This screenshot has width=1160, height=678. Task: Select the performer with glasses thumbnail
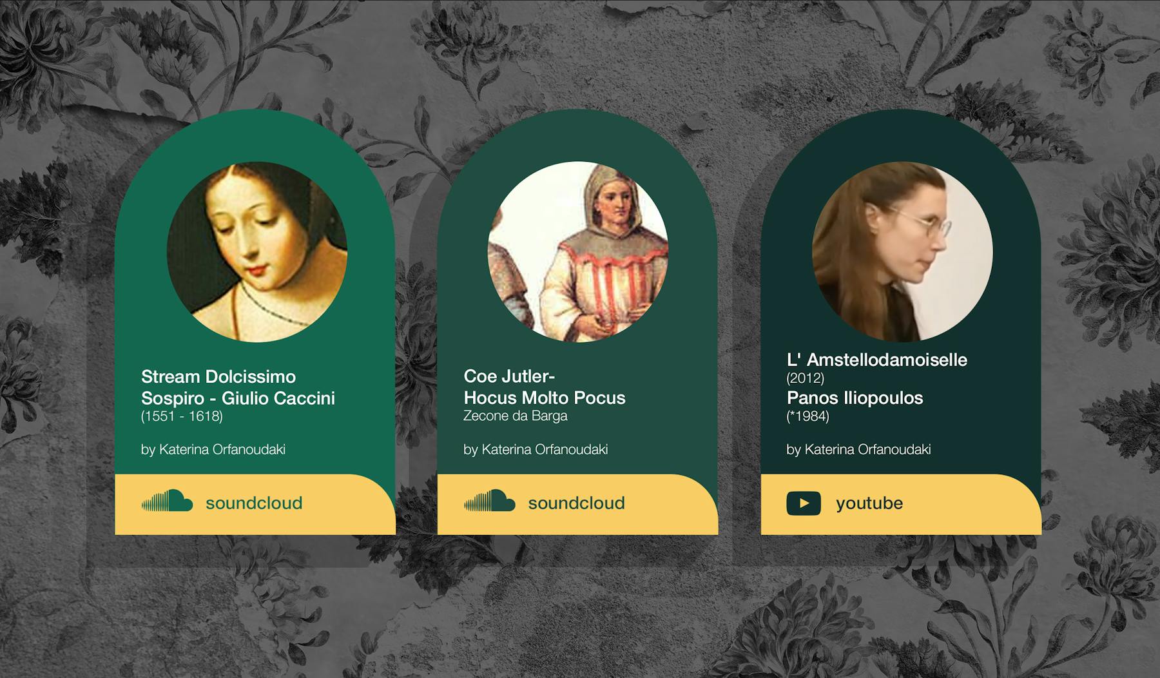pos(902,251)
